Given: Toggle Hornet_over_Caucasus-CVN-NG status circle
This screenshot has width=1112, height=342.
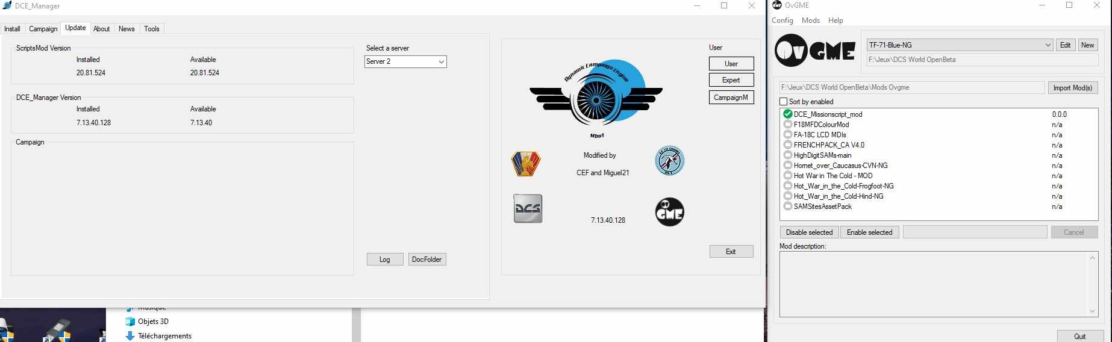Looking at the screenshot, I should pyautogui.click(x=787, y=165).
